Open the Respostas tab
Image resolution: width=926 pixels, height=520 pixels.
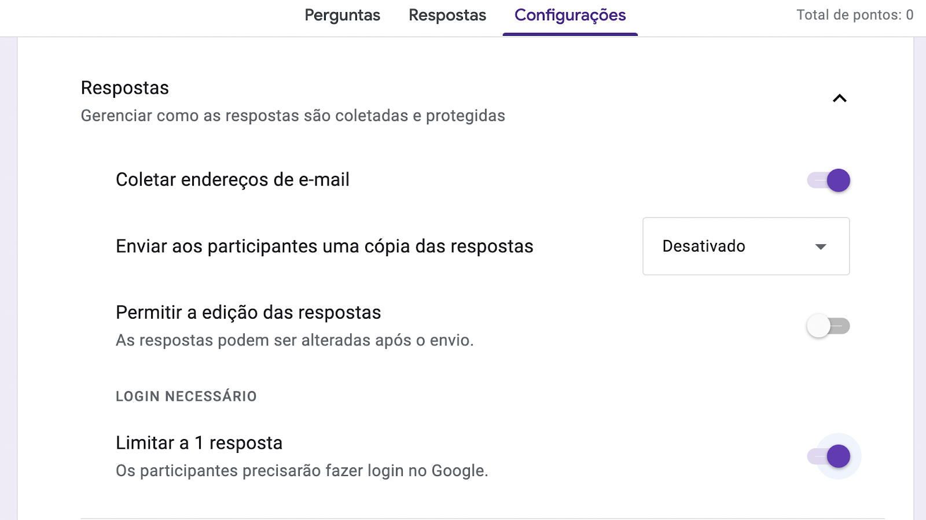[447, 15]
